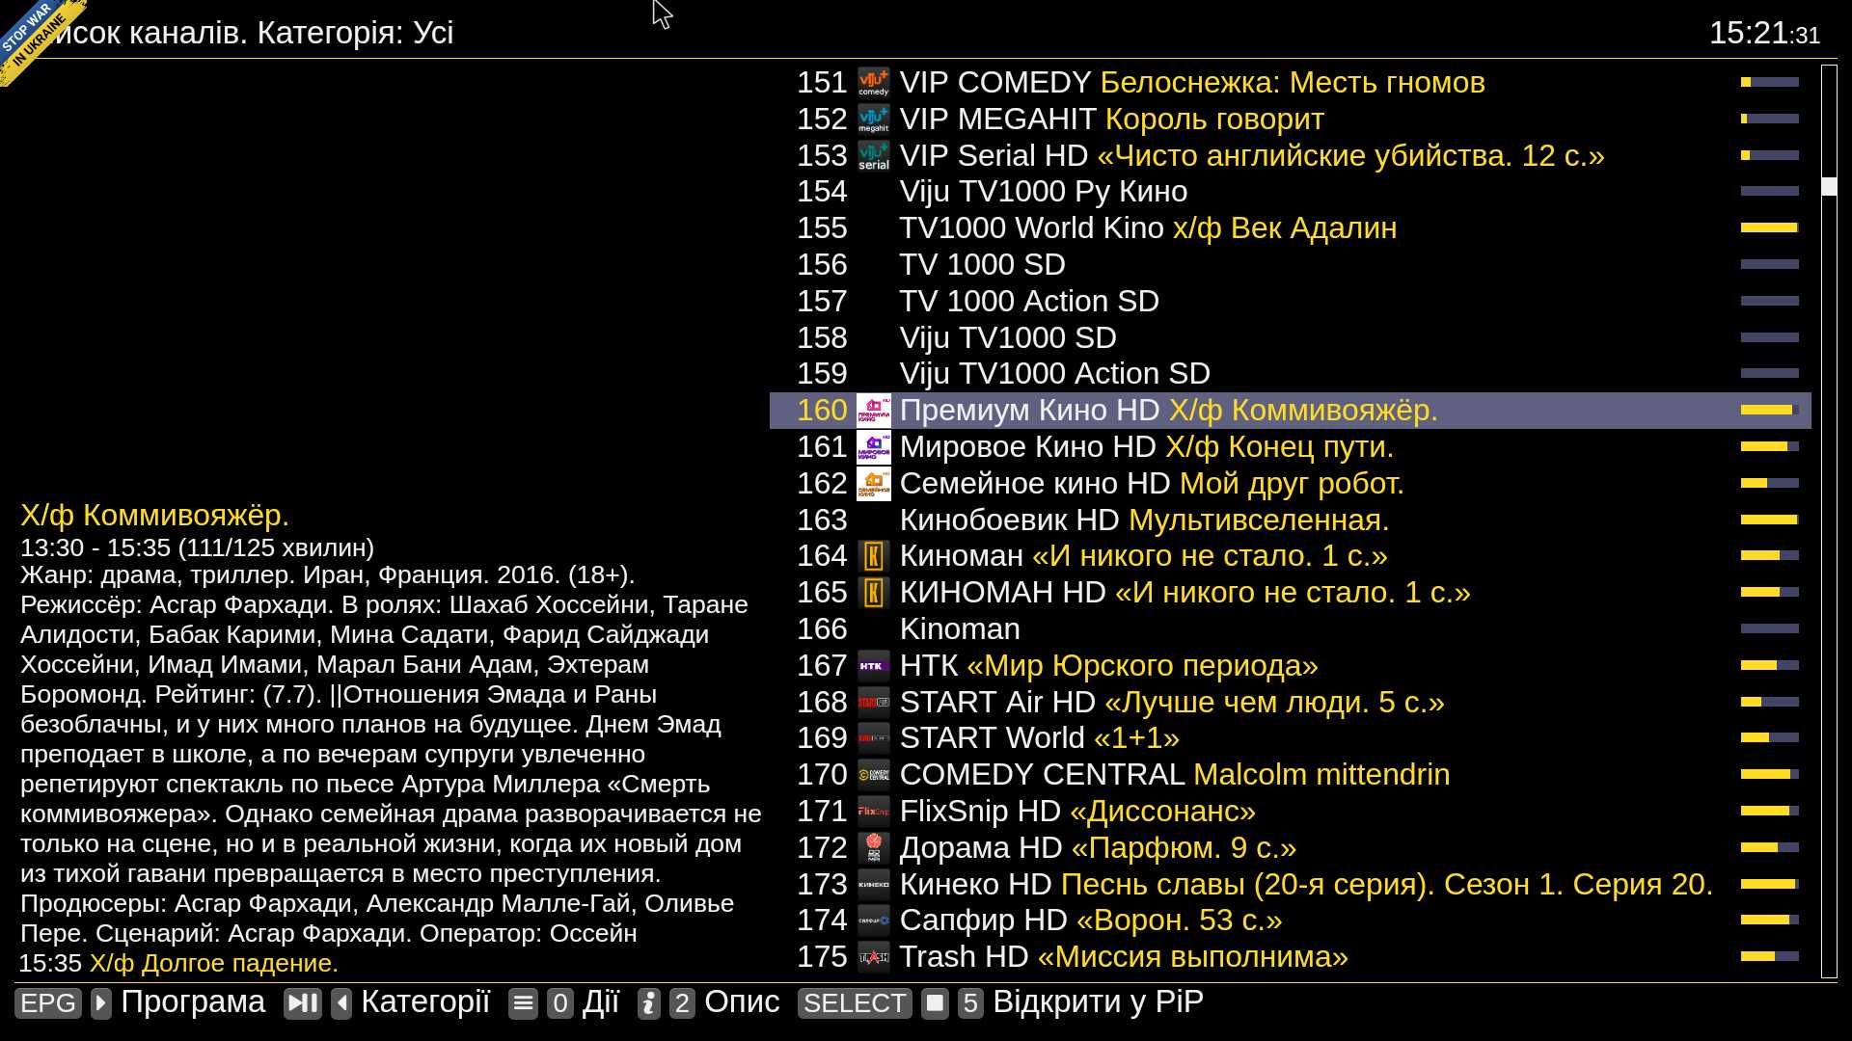The image size is (1852, 1041).
Task: Click the play/pause key icon
Action: [303, 1003]
